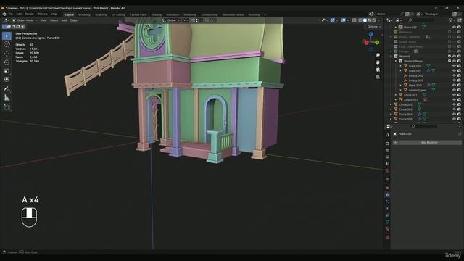The image size is (464, 261).
Task: Switch to wireframe viewport shading
Action: pyautogui.click(x=360, y=20)
